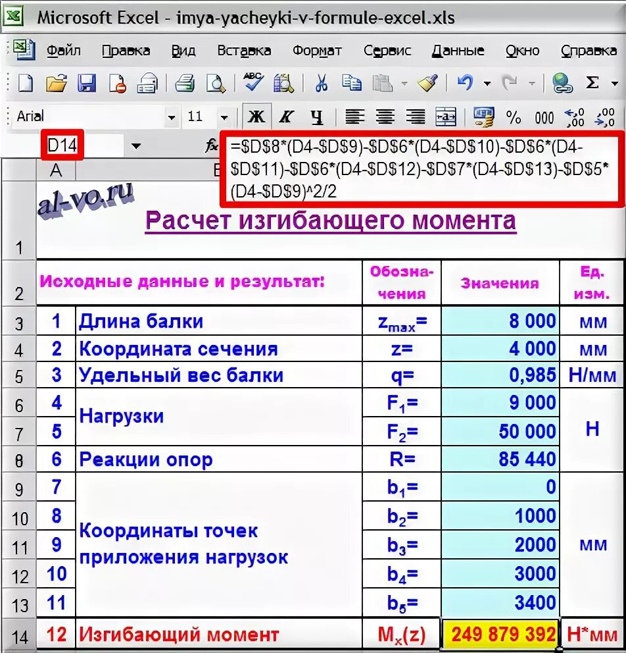Decrease decimal places

coord(605,117)
